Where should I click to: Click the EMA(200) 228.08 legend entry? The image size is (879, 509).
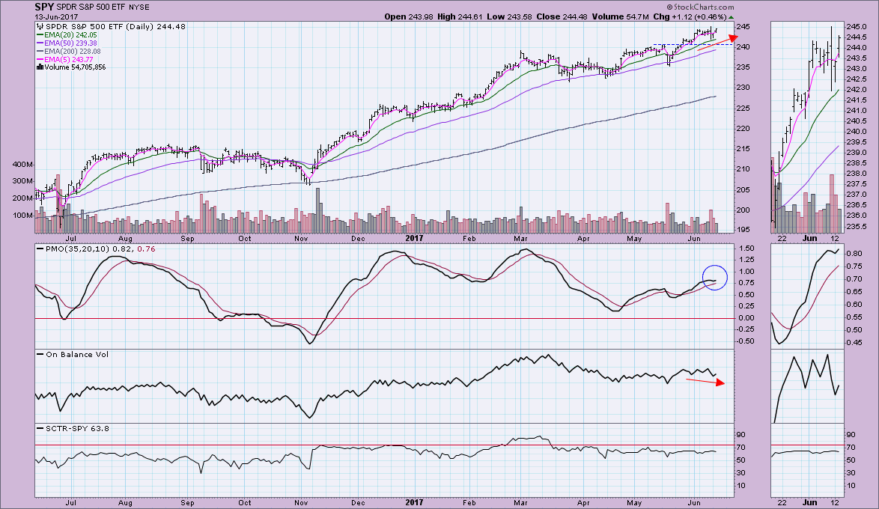click(x=68, y=51)
